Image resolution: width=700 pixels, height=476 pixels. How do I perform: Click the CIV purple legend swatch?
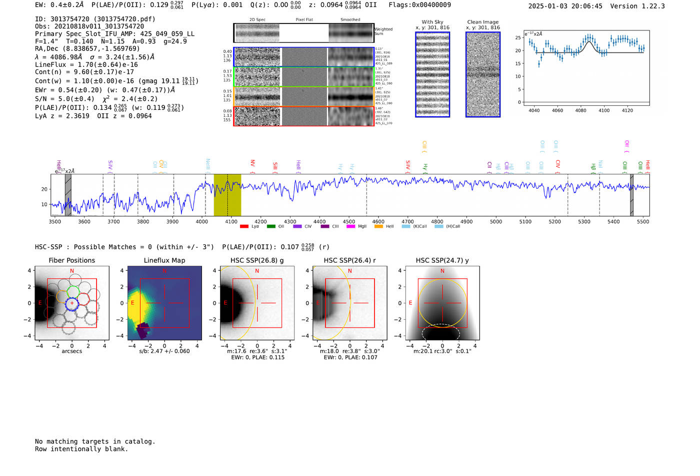[297, 227]
